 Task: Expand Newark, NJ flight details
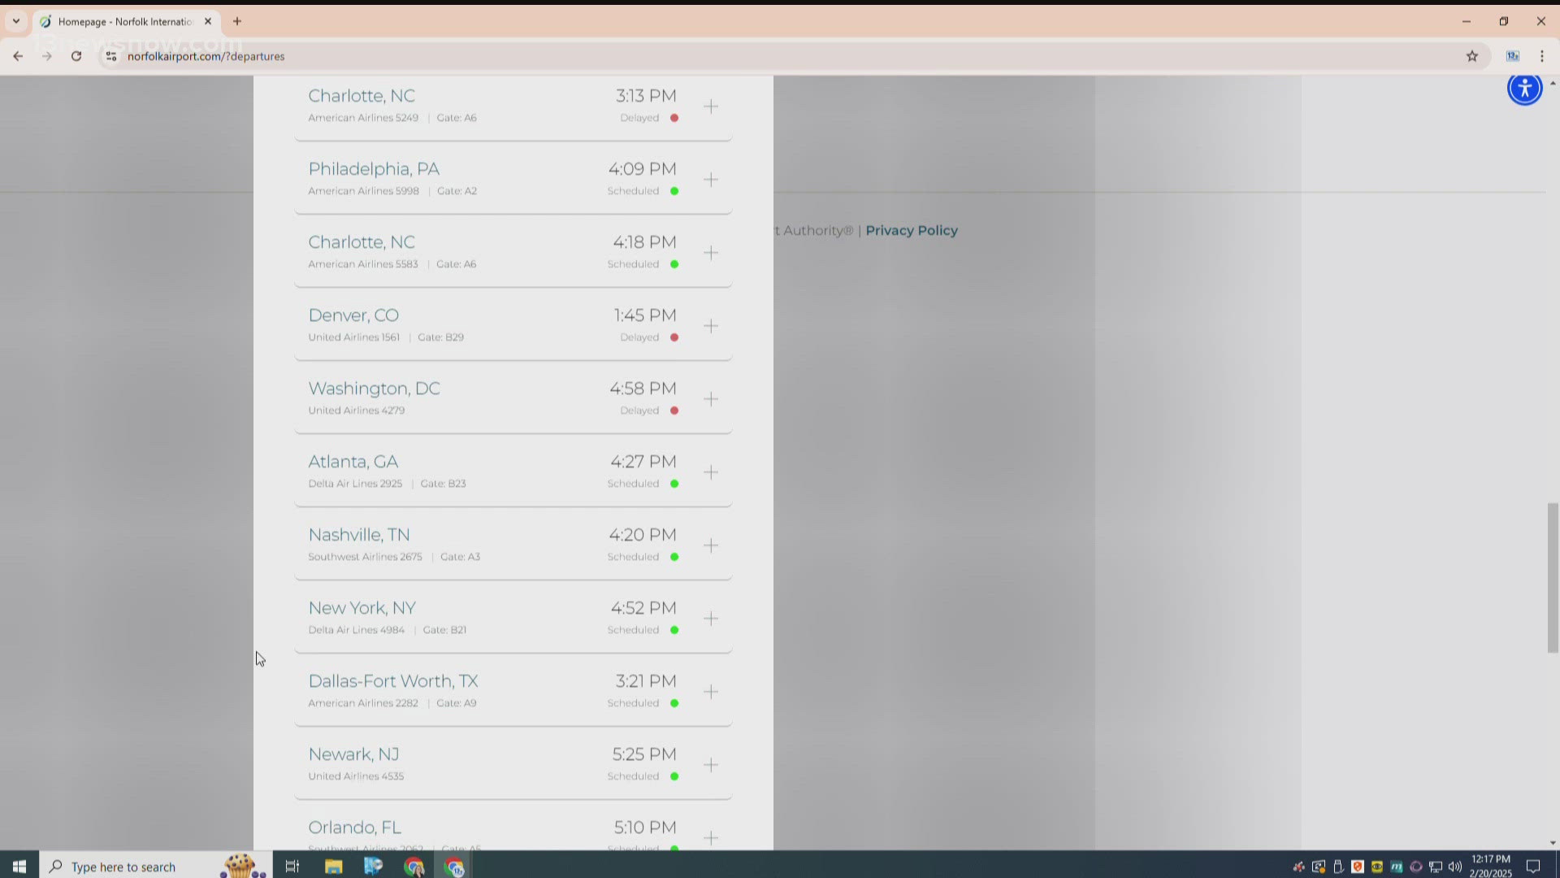(x=711, y=765)
